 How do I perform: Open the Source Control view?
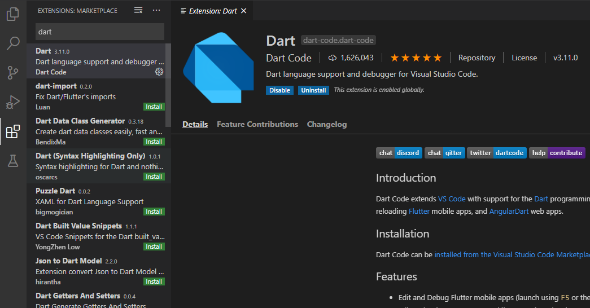click(13, 73)
